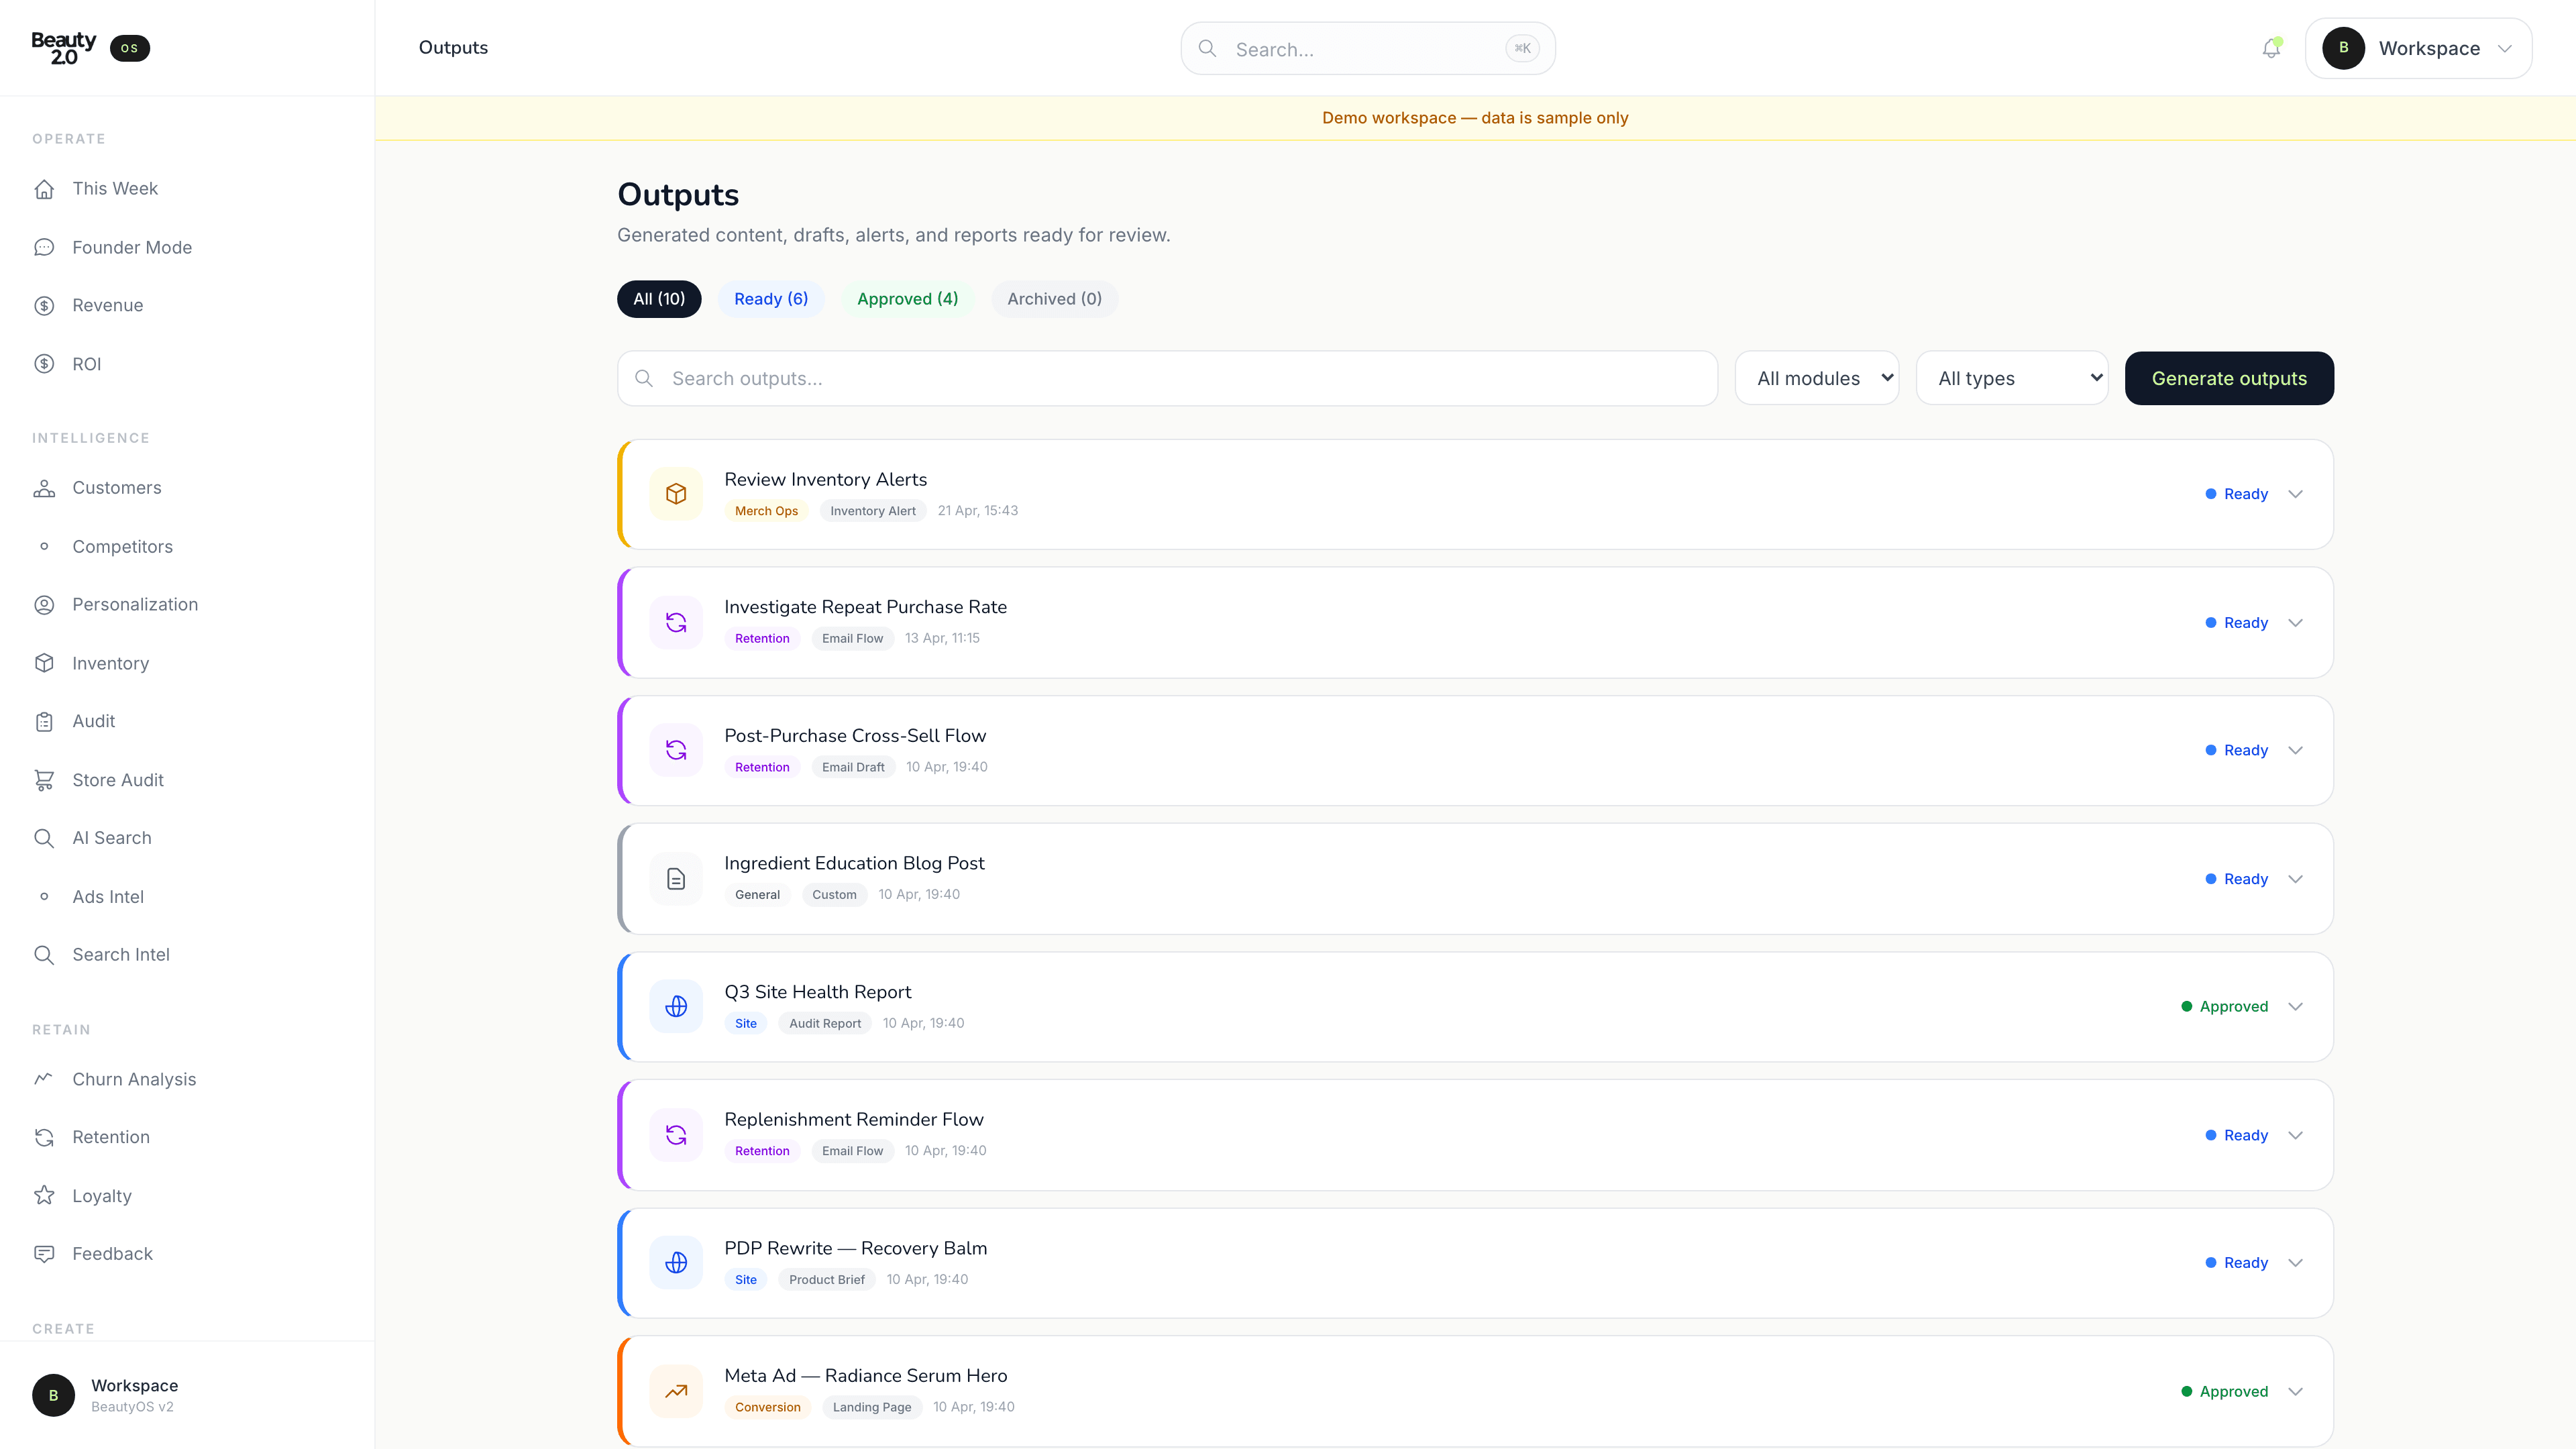Click the Revenue dollar icon
Screen dimensions: 2576x1449
pos(44,306)
